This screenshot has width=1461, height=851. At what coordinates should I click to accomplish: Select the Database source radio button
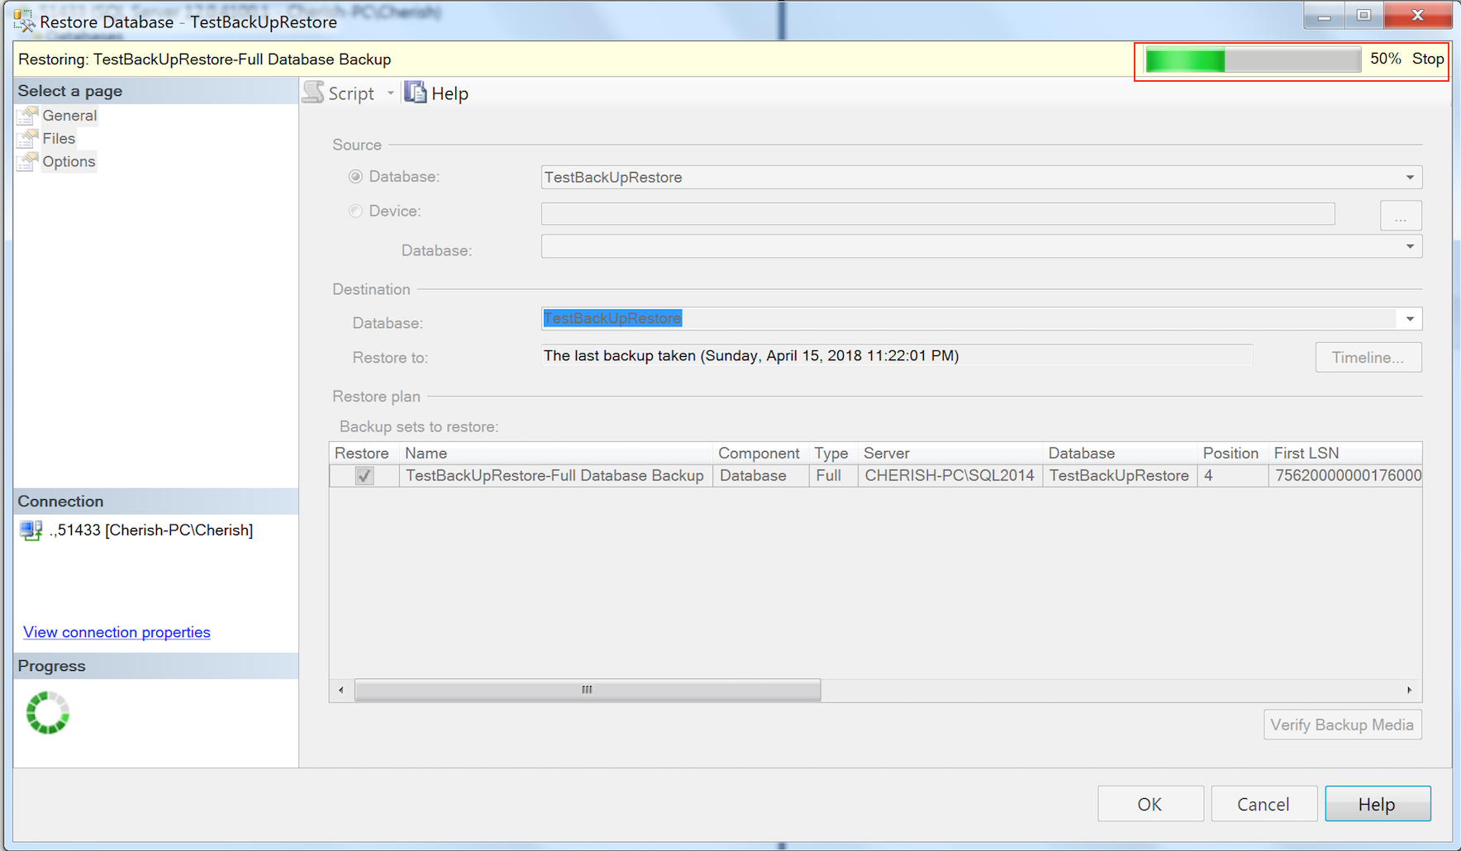355,177
